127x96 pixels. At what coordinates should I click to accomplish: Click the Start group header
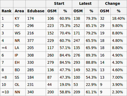pos(59,4)
